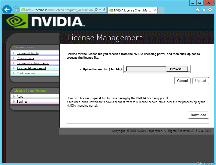Open the browser Home icon

(198, 10)
